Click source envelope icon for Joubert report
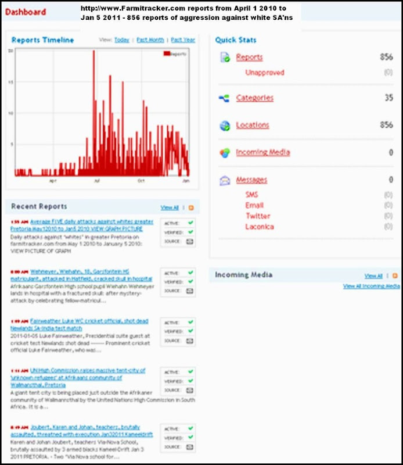403x465 pixels. (x=190, y=447)
